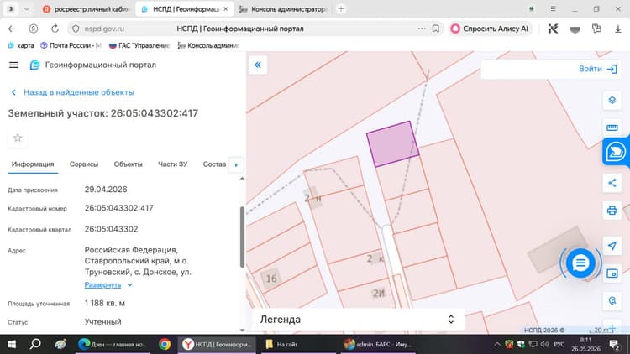The image size is (630, 354).
Task: Open Windows taskbar search
Action: click(x=35, y=345)
